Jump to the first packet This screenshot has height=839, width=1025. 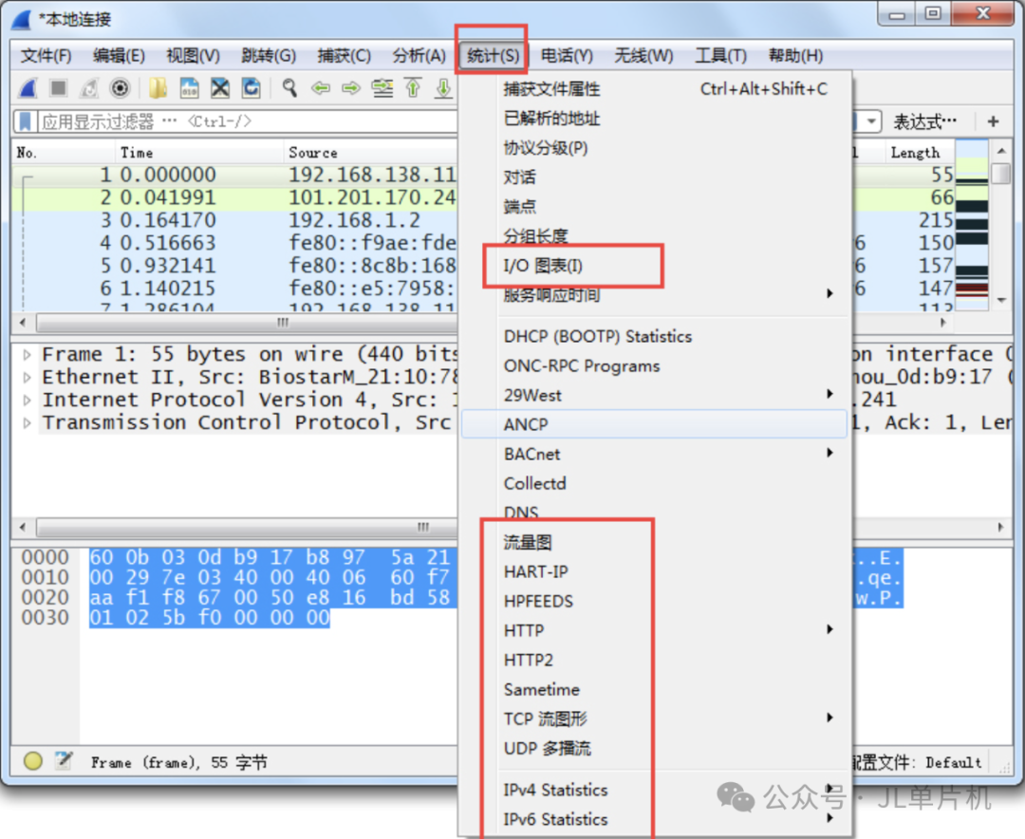[415, 88]
